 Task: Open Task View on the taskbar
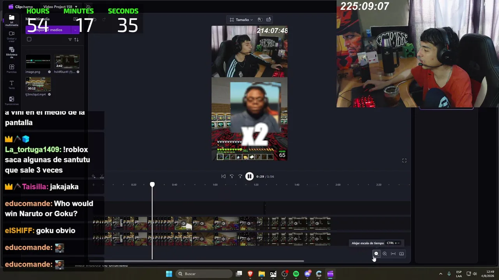[x=239, y=274]
